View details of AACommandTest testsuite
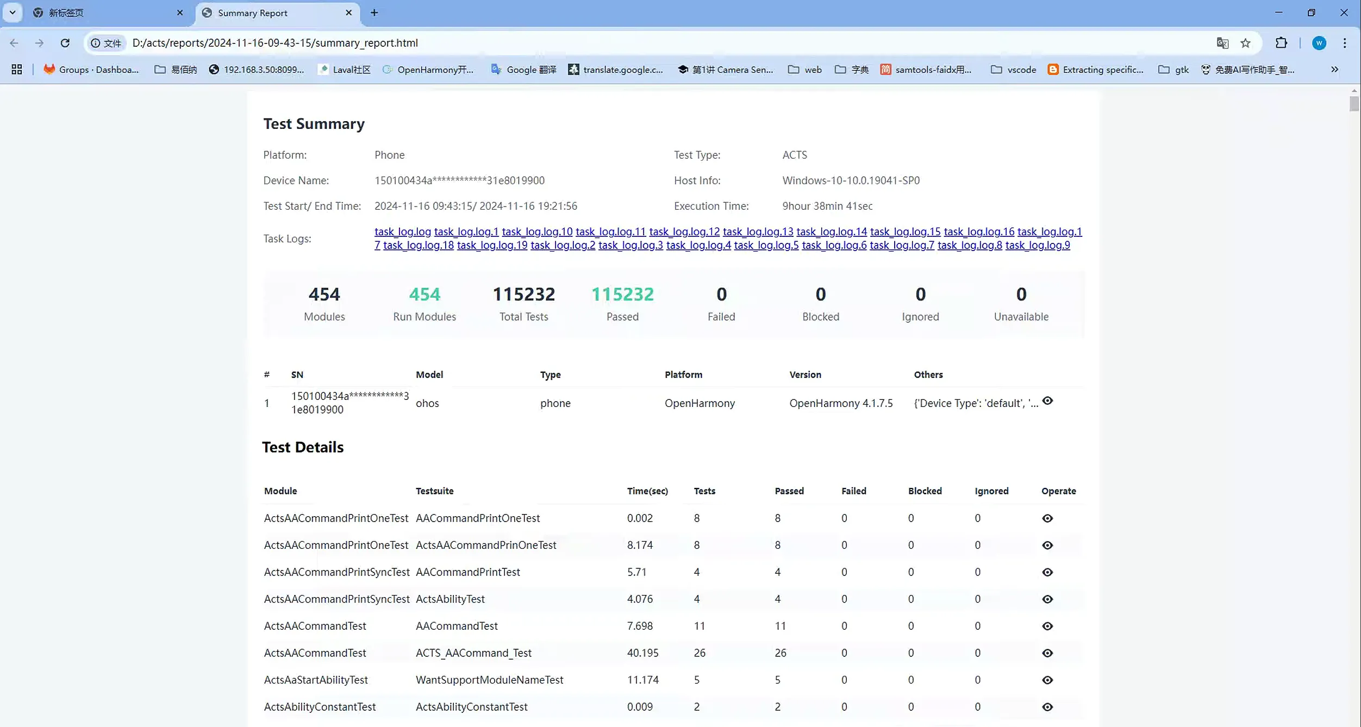Image resolution: width=1361 pixels, height=727 pixels. pyautogui.click(x=1048, y=626)
